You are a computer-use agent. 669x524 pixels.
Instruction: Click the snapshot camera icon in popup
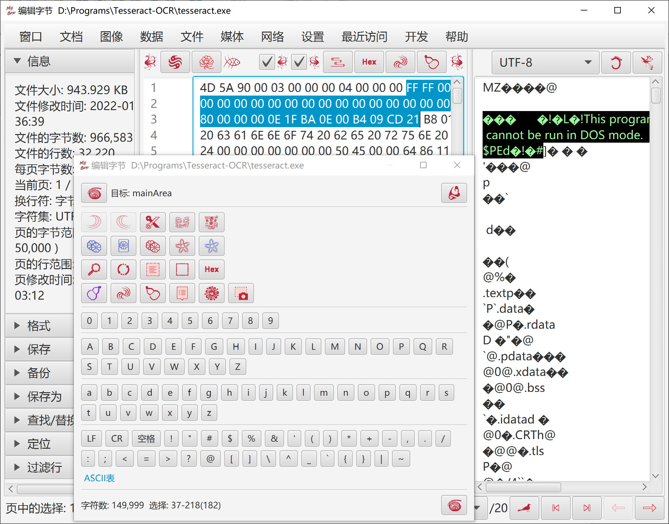[241, 293]
